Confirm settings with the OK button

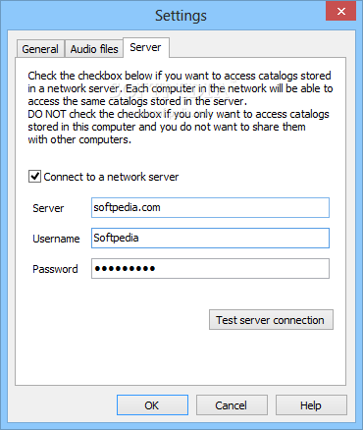tap(152, 405)
